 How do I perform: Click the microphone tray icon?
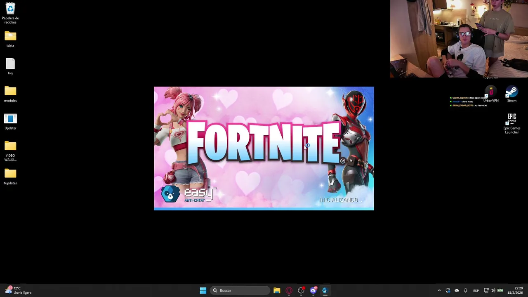pyautogui.click(x=465, y=290)
